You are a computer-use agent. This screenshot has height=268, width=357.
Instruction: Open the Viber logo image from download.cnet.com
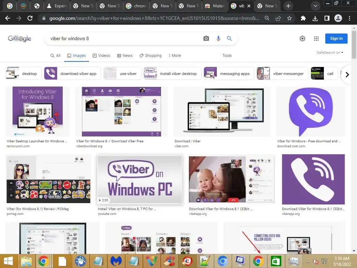coord(311,111)
